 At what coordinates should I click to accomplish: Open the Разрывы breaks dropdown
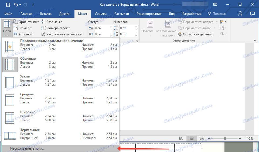pyautogui.click(x=52, y=22)
